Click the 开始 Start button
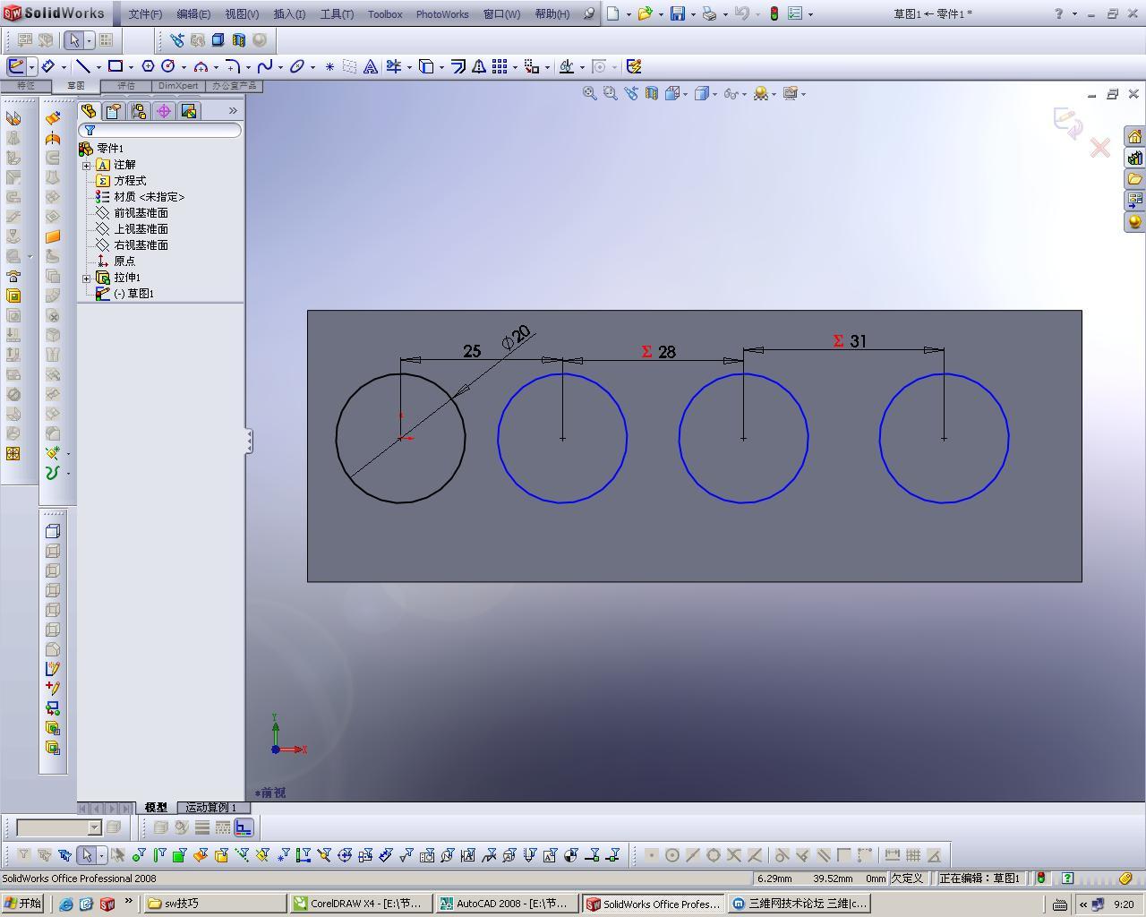Image resolution: width=1146 pixels, height=917 pixels. pos(22,904)
